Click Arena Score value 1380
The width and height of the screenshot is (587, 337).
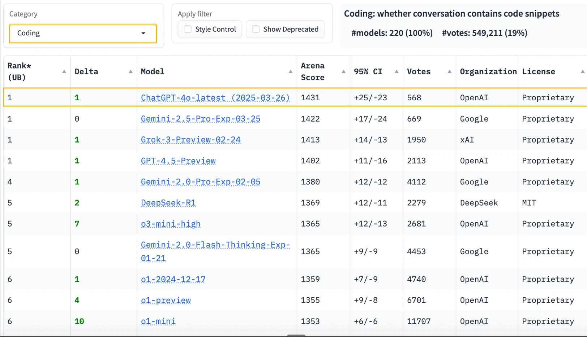(x=310, y=182)
